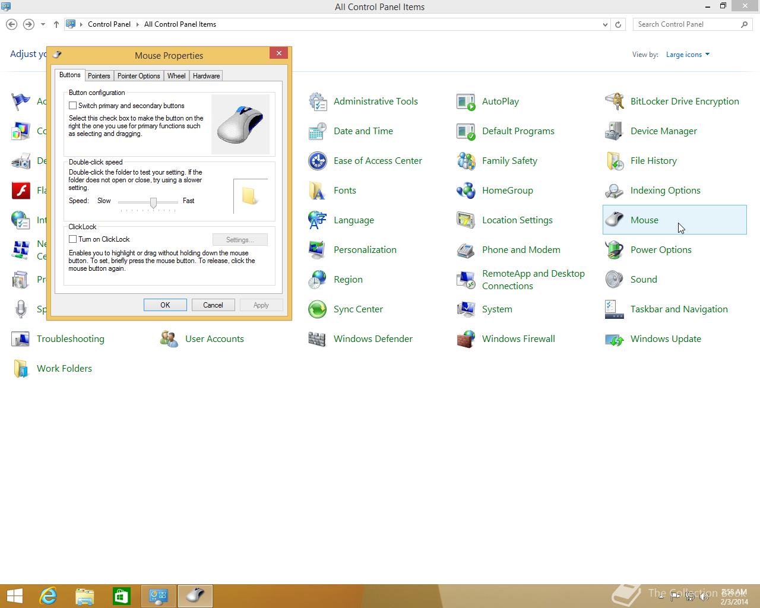Switch to the Hardware tab
The height and width of the screenshot is (608, 760).
tap(206, 76)
